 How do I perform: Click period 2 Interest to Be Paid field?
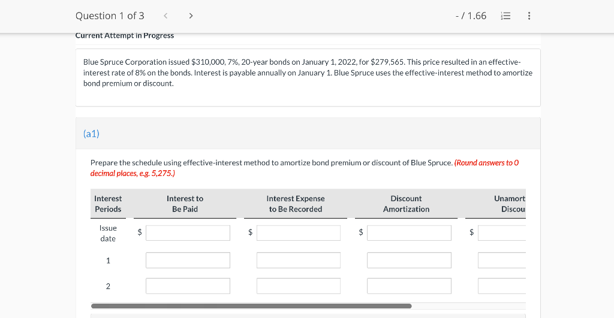188,286
